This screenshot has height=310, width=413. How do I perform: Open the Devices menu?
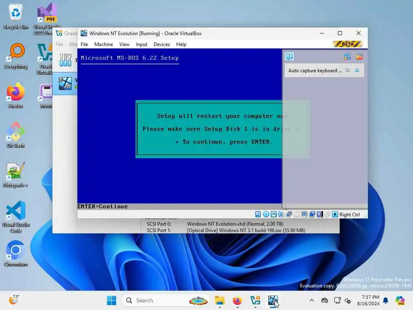point(162,44)
